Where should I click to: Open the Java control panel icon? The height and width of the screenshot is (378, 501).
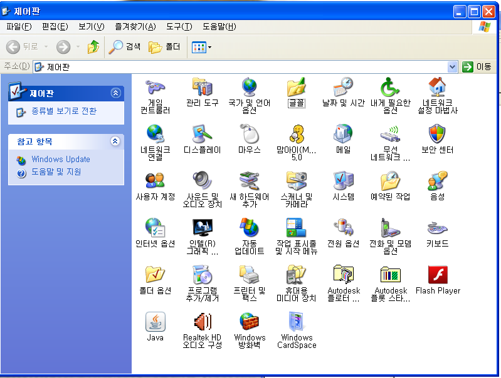click(155, 322)
